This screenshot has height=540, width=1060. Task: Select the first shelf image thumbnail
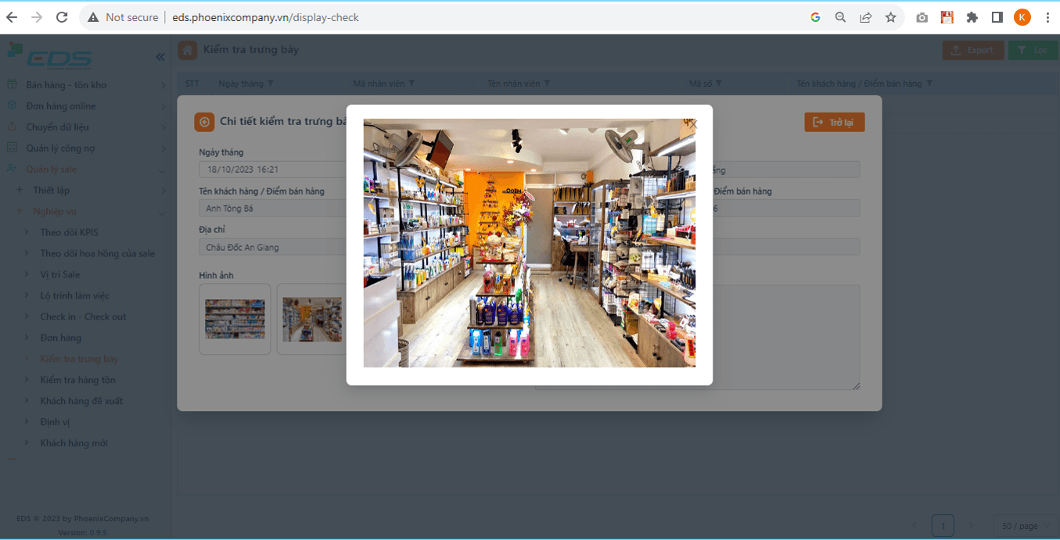(x=235, y=319)
